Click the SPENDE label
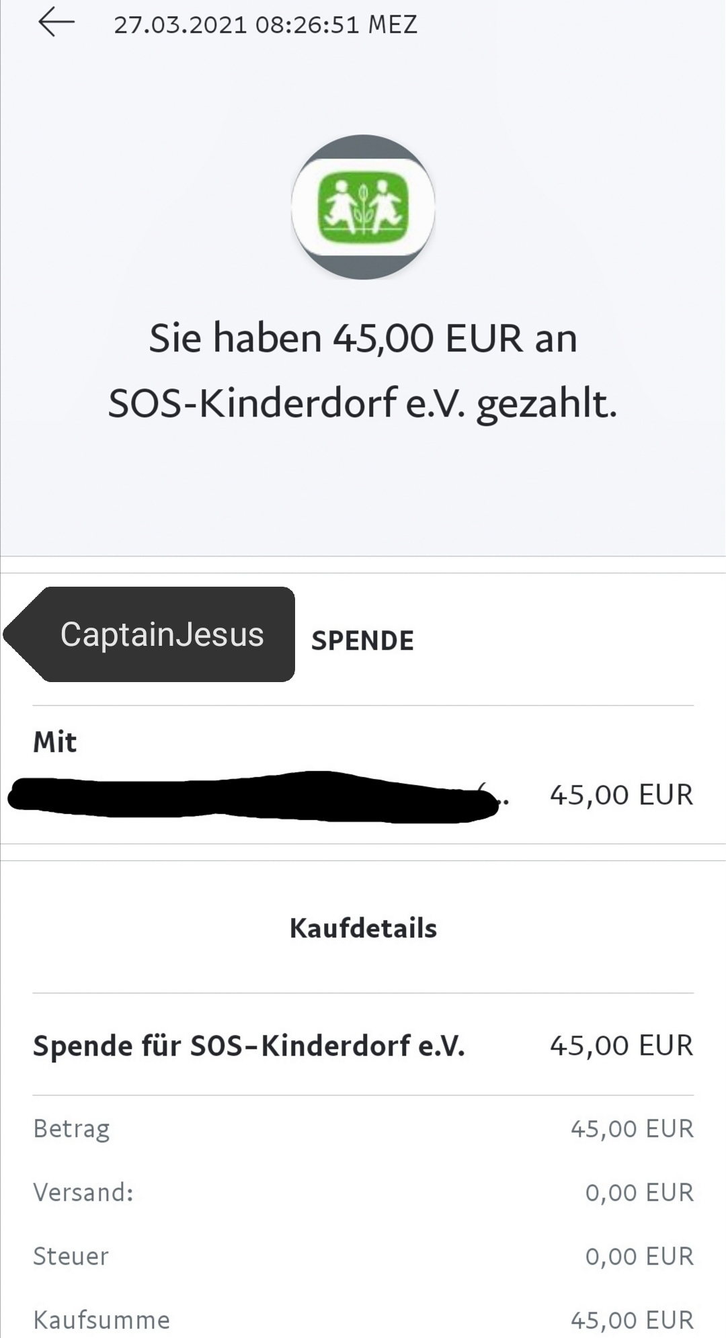 pos(362,641)
